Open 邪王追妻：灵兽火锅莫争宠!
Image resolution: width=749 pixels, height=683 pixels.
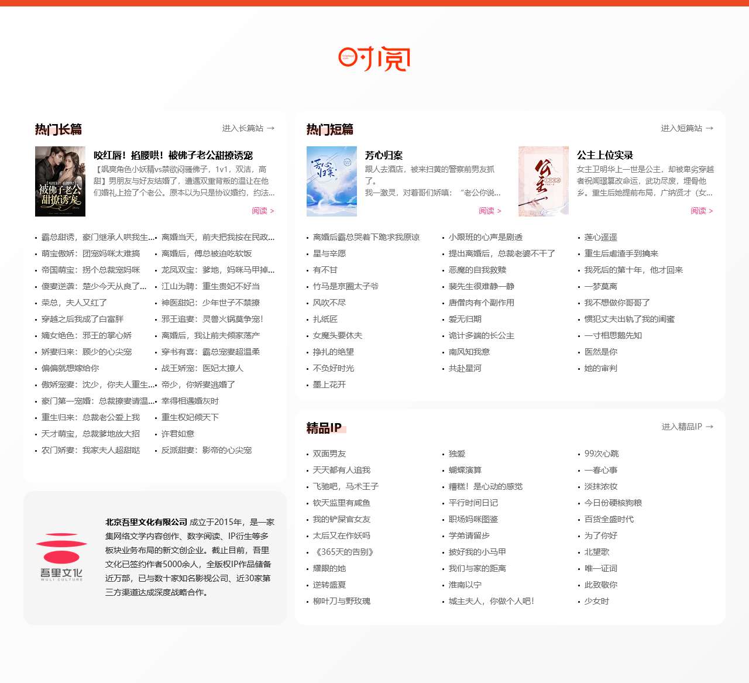tap(212, 319)
